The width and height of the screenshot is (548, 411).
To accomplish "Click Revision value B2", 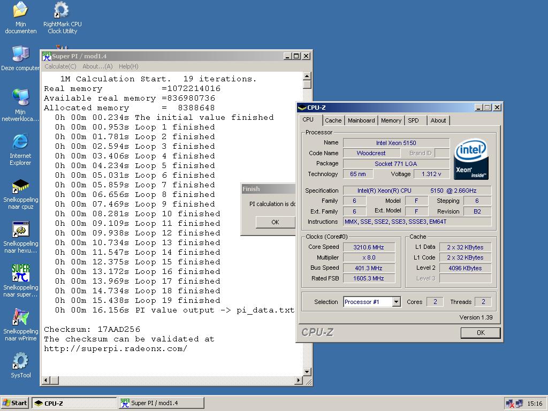I will pyautogui.click(x=477, y=211).
